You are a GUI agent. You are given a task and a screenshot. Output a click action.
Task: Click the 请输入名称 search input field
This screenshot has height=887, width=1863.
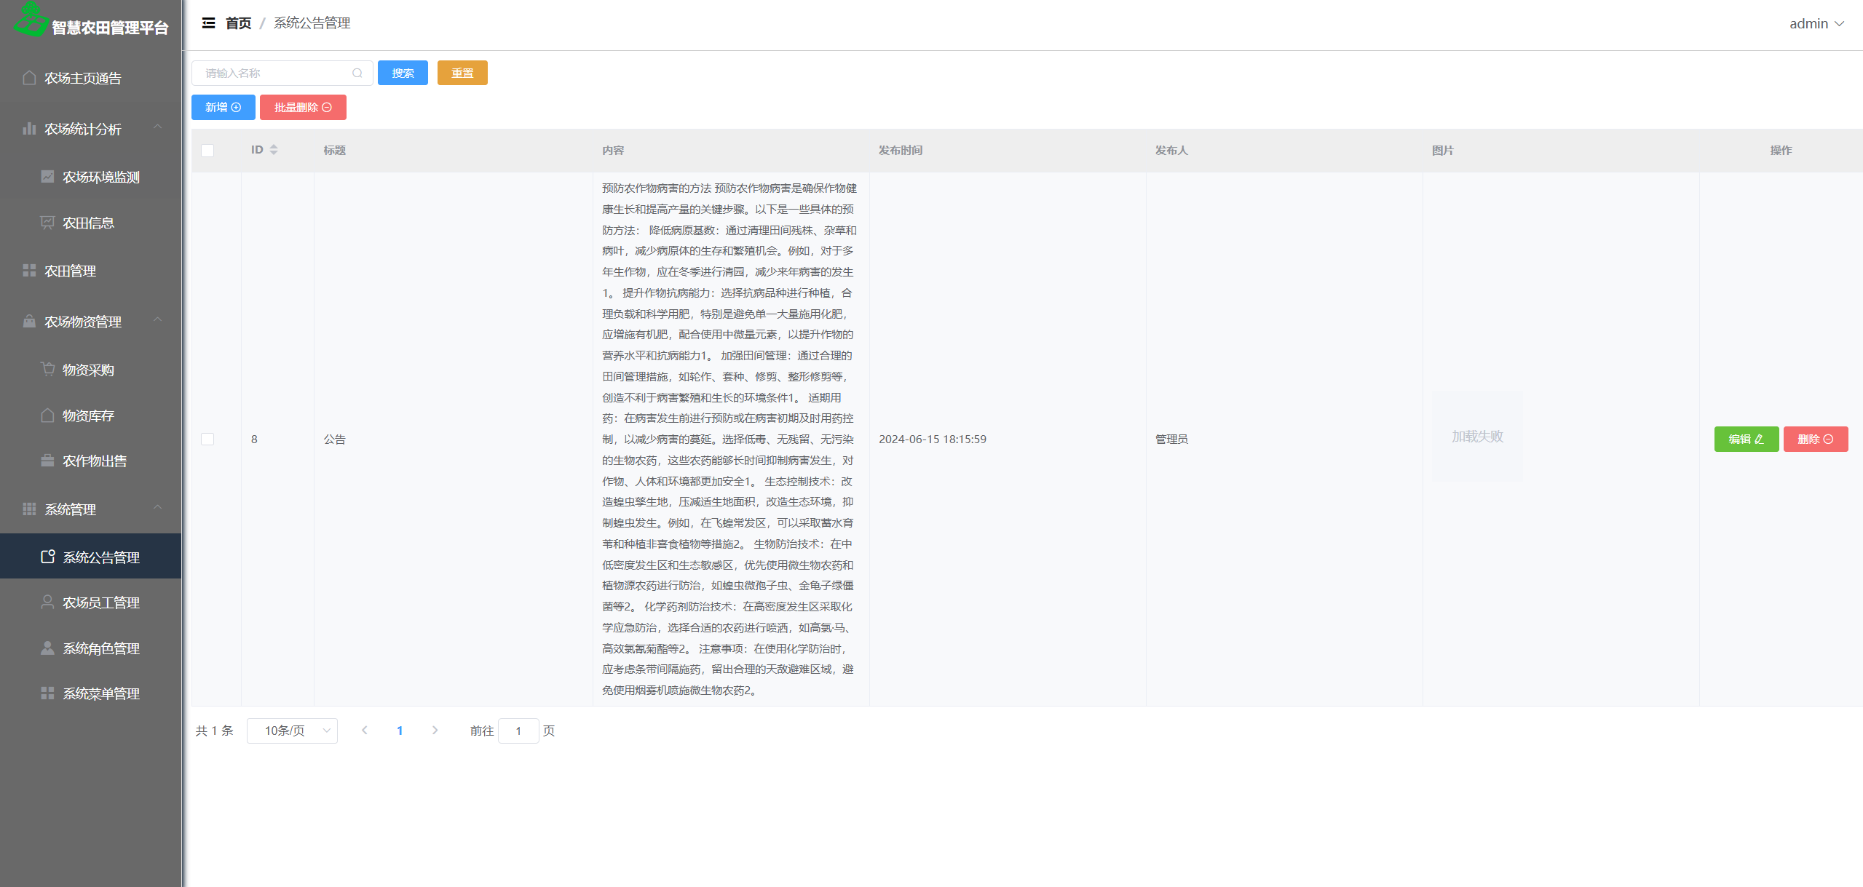click(273, 73)
